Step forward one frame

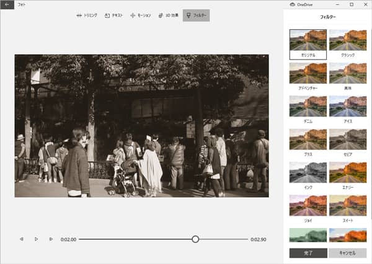click(x=51, y=239)
